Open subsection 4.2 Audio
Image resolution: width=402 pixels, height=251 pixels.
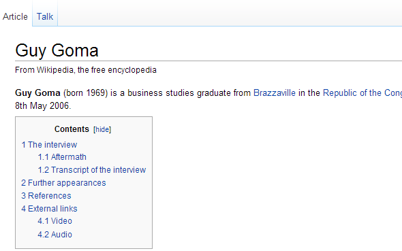(x=55, y=235)
